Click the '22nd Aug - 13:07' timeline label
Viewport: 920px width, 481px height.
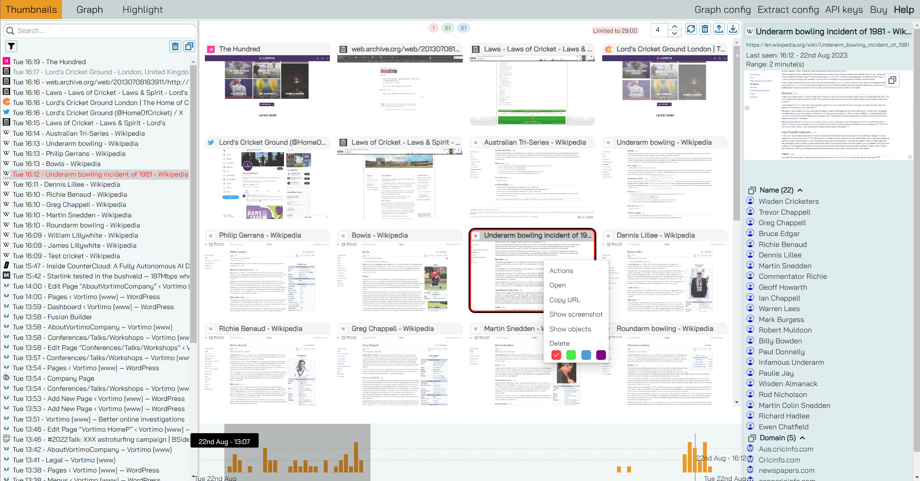224,441
